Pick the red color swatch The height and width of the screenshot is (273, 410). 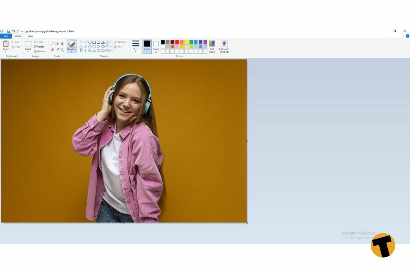point(177,42)
